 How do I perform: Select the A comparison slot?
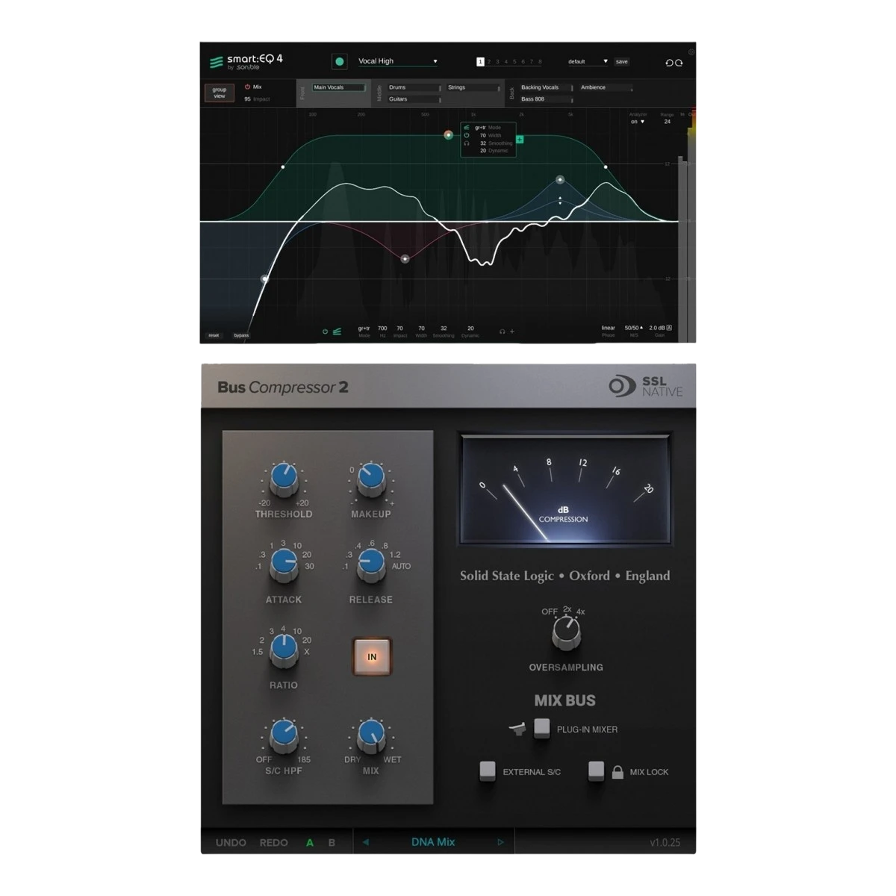pyautogui.click(x=310, y=842)
